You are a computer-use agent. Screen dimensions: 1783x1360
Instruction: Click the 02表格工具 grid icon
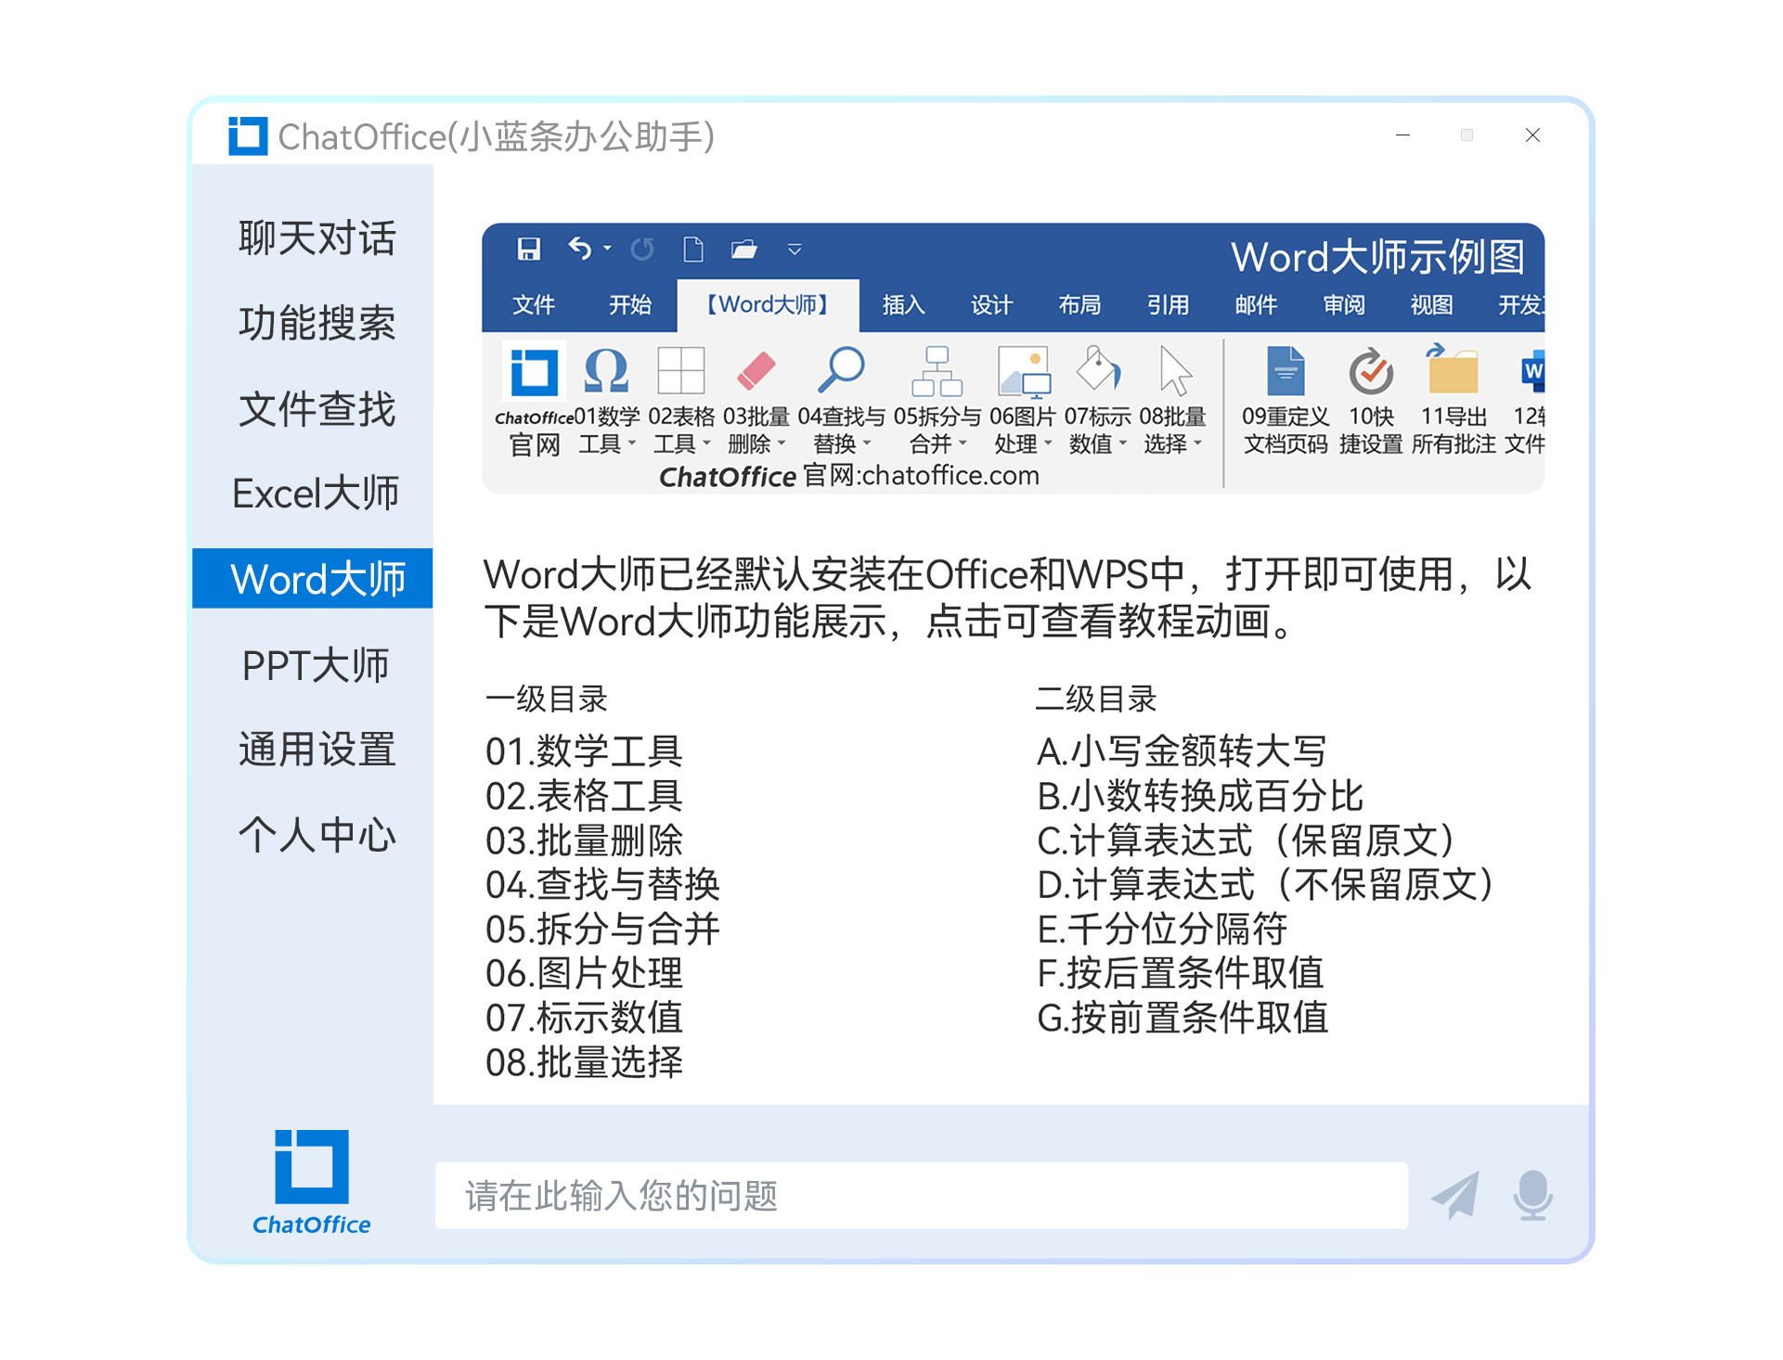click(680, 371)
